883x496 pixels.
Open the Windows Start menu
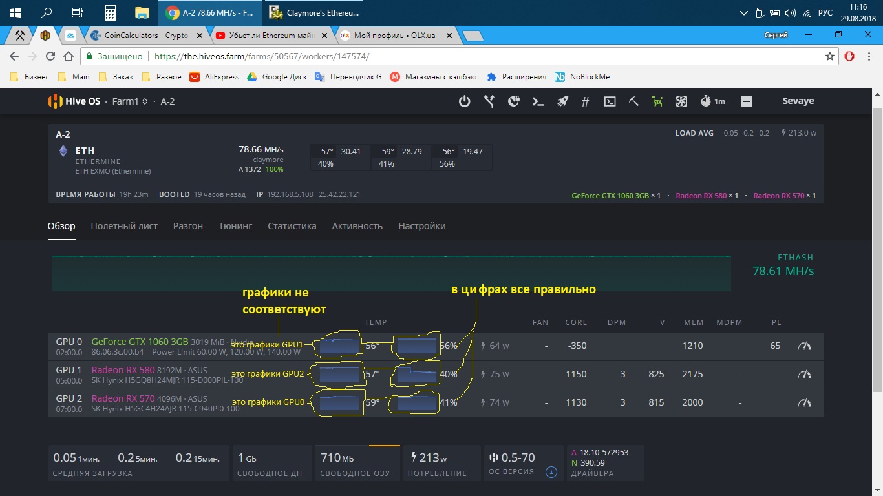tap(16, 13)
